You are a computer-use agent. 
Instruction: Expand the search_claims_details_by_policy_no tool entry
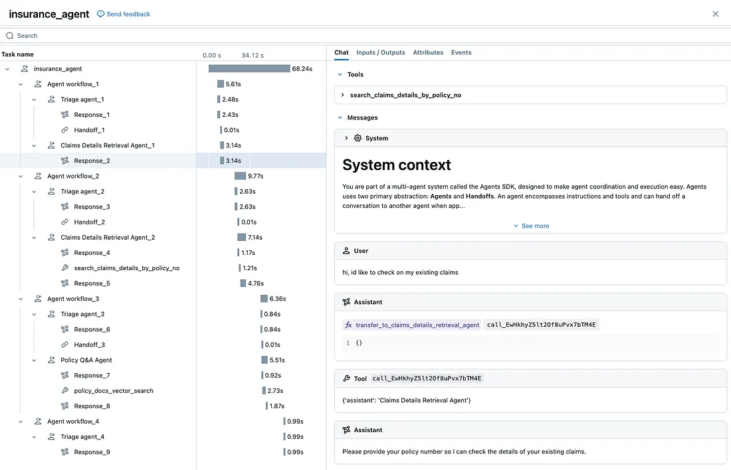click(343, 95)
